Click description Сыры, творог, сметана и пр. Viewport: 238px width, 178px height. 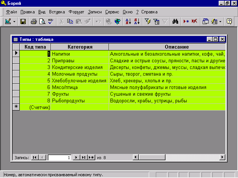pos(167,74)
